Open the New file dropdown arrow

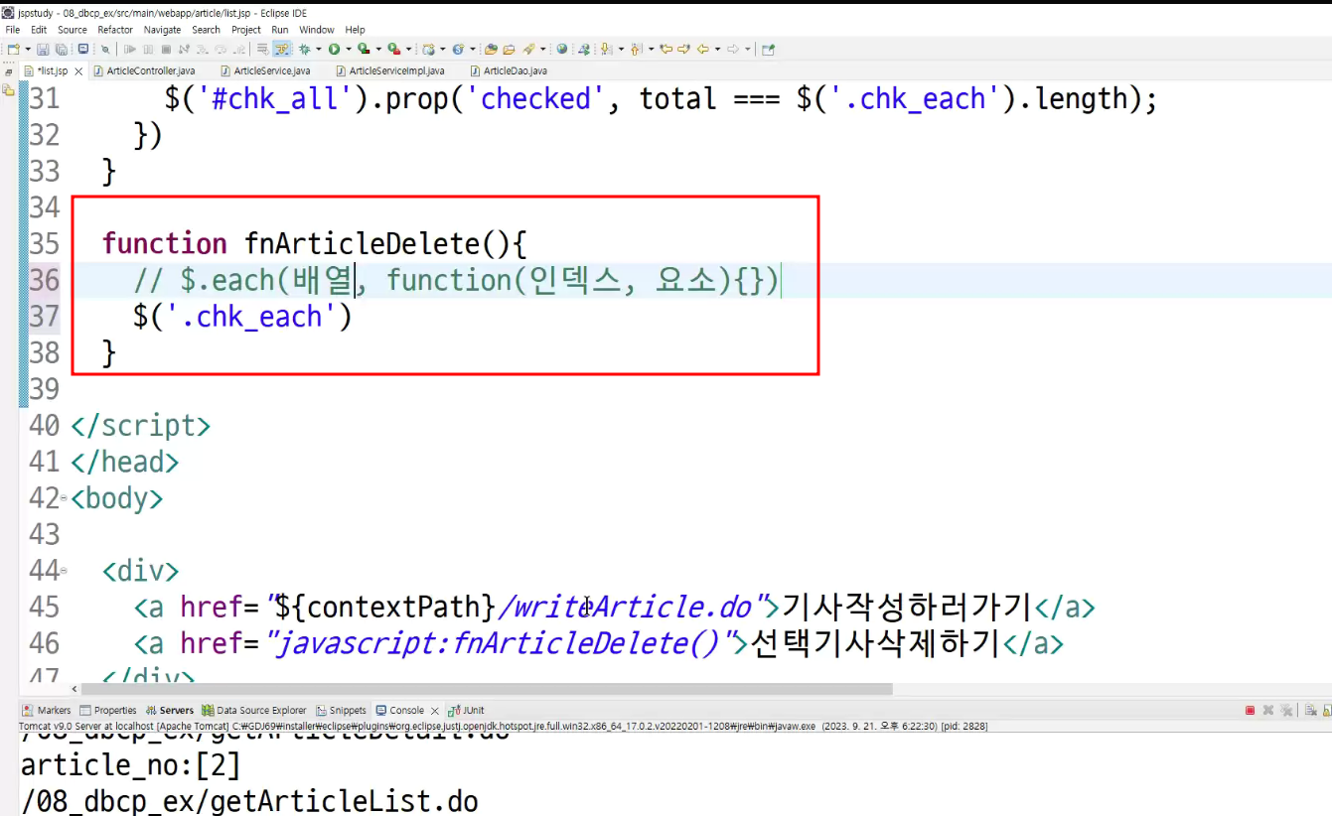pos(27,49)
